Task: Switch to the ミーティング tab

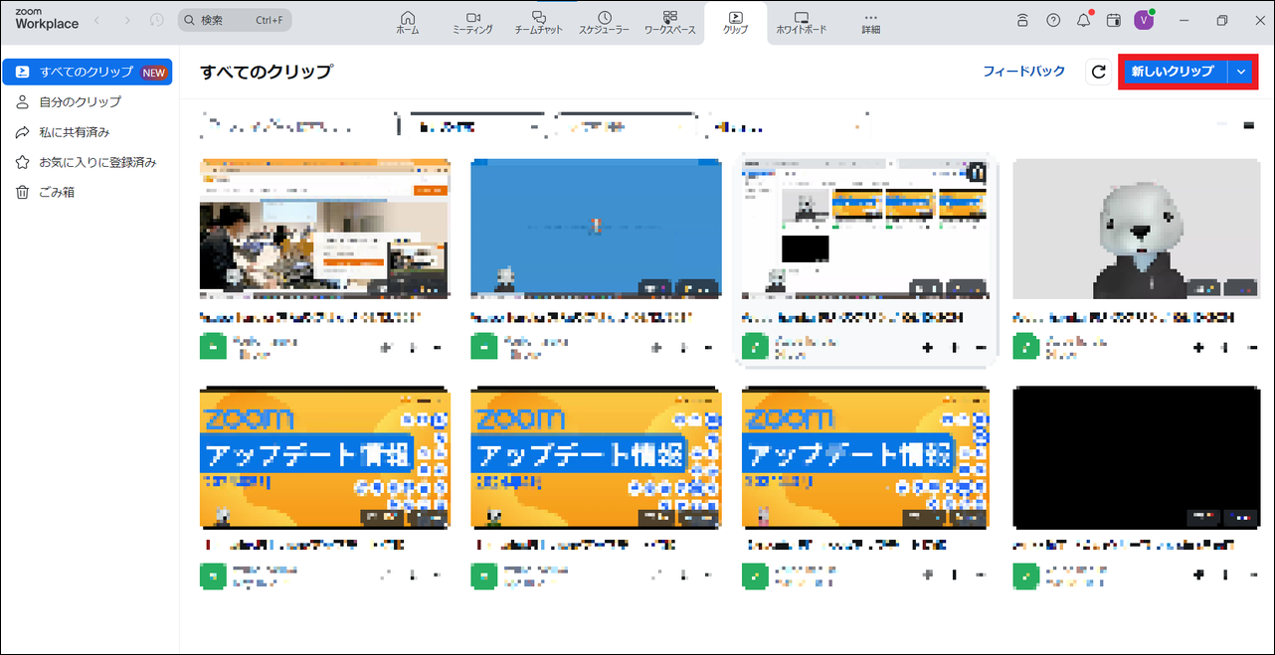Action: pyautogui.click(x=472, y=22)
